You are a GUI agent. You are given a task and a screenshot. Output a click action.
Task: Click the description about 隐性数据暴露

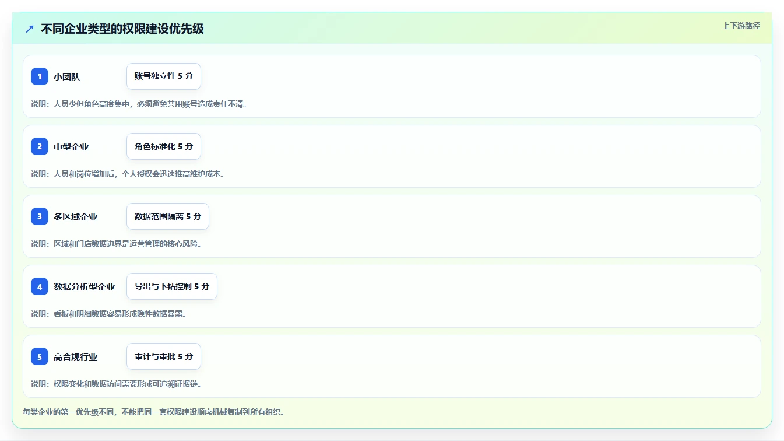click(108, 314)
